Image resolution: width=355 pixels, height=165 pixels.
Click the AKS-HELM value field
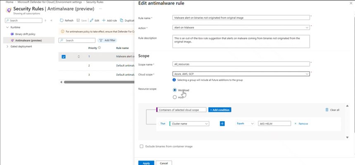[x=274, y=124]
